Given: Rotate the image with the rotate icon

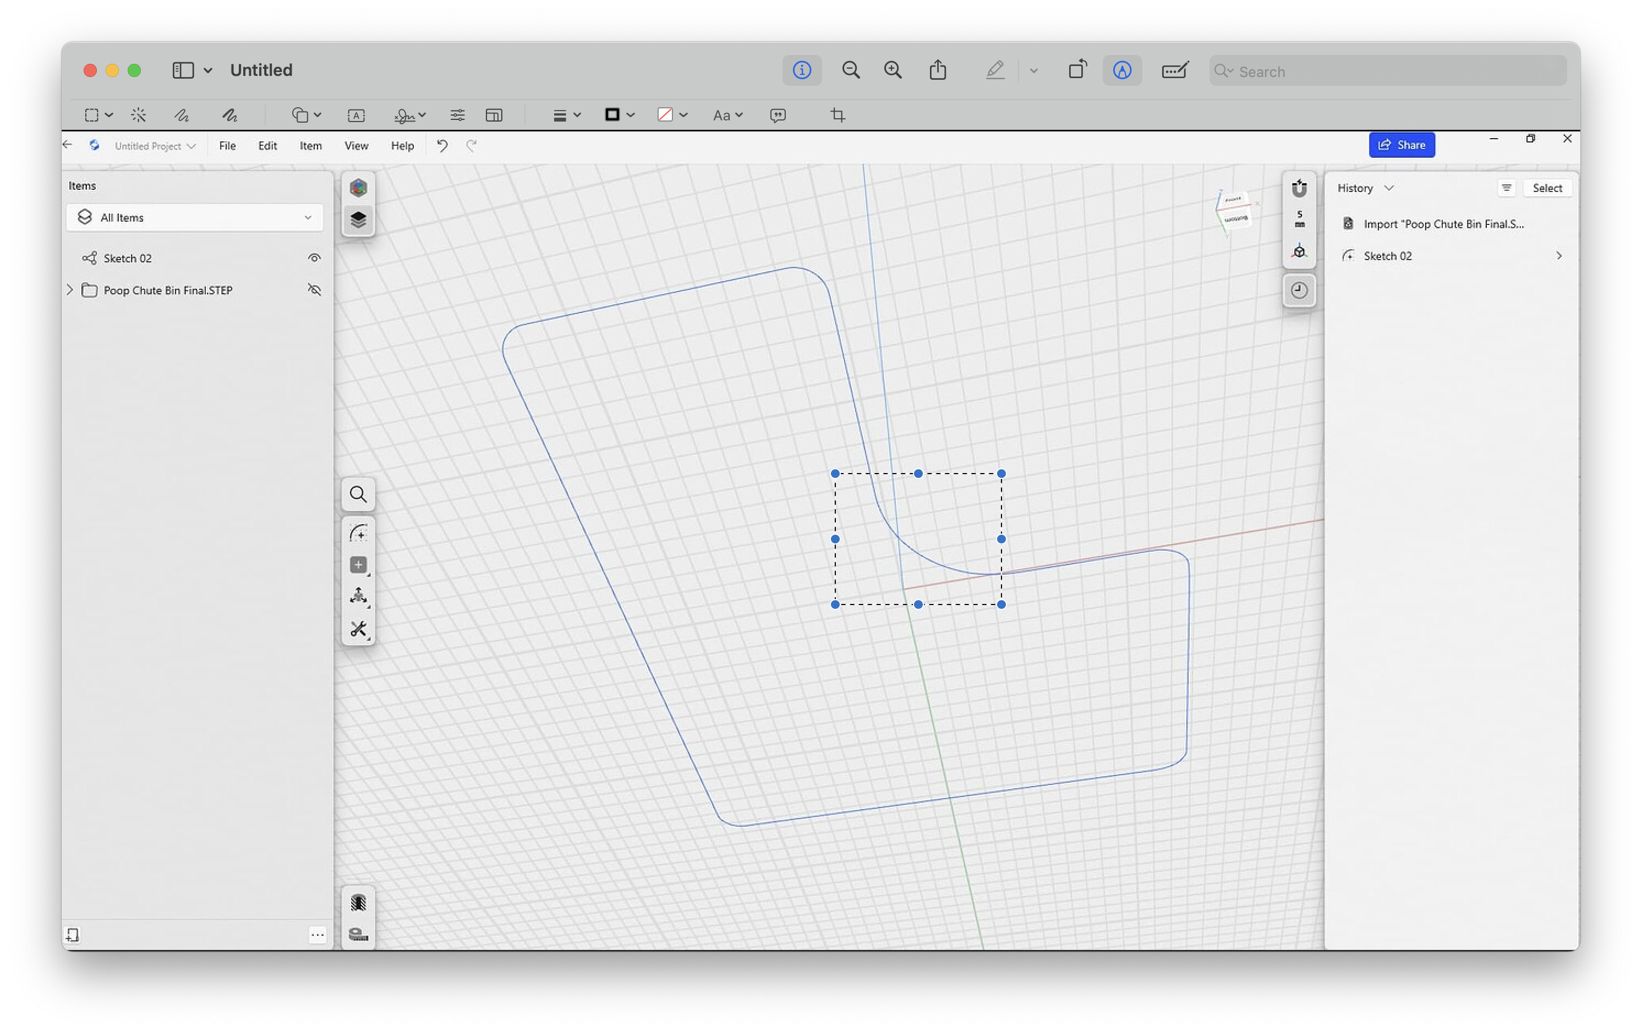Looking at the screenshot, I should point(1077,70).
